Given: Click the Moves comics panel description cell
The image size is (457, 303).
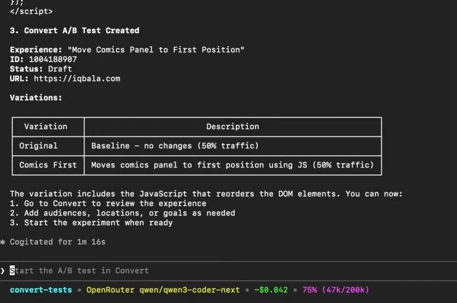Looking at the screenshot, I should (232, 165).
